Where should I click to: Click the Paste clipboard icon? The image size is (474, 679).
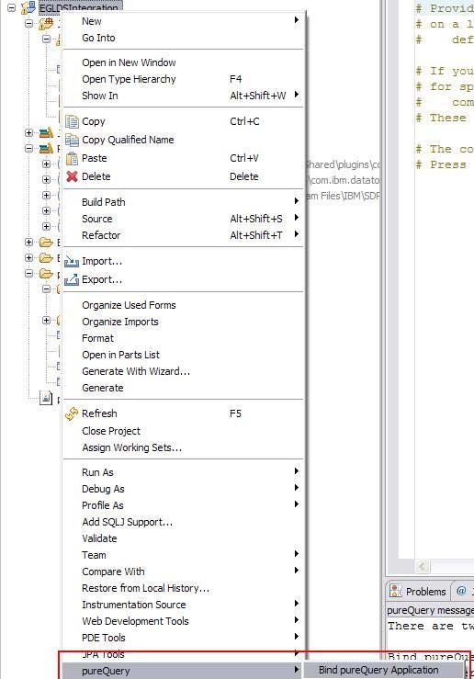click(x=72, y=158)
